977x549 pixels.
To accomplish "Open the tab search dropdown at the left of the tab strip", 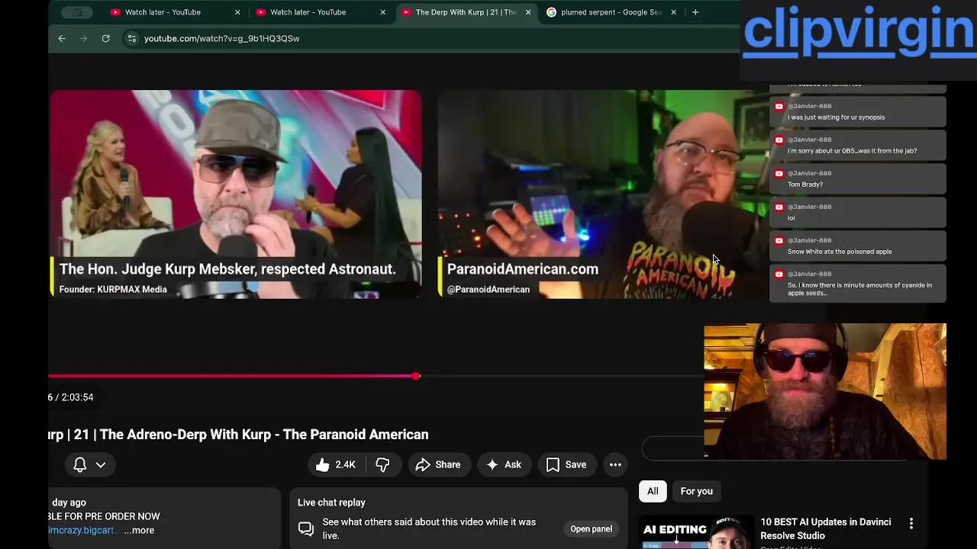I will coord(76,12).
